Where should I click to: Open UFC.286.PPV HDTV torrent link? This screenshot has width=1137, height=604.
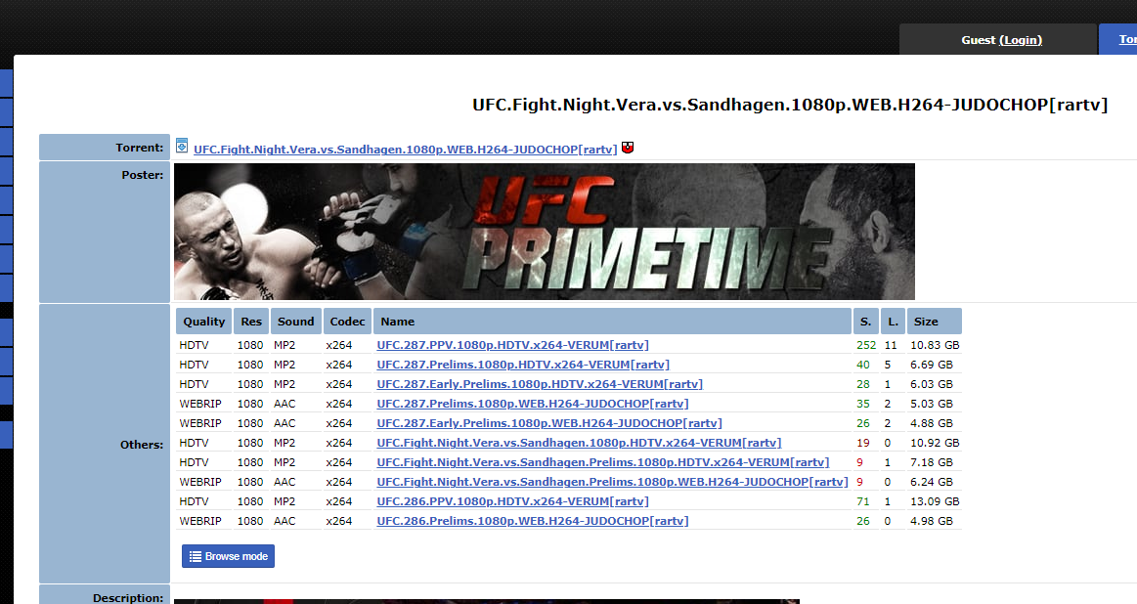click(512, 501)
